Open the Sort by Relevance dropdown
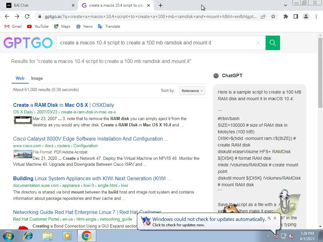The height and width of the screenshot is (242, 323). pos(192,91)
